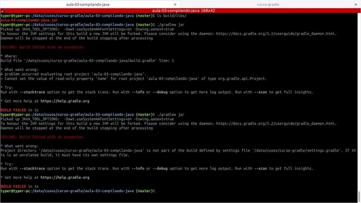The width and height of the screenshot is (361, 203).
Task: Click the first 'FAILURE: Build failed with an exception.' line
Action: [43, 47]
